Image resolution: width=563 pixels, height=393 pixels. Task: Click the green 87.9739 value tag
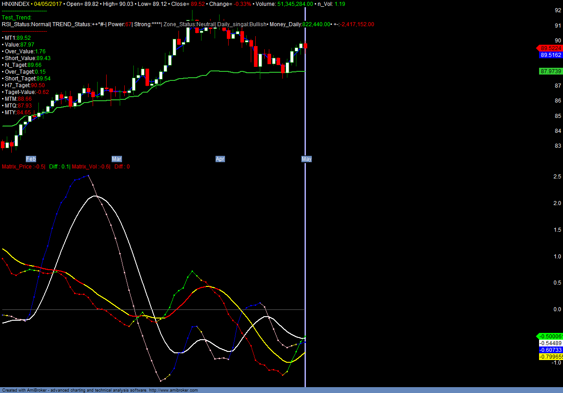click(x=550, y=71)
